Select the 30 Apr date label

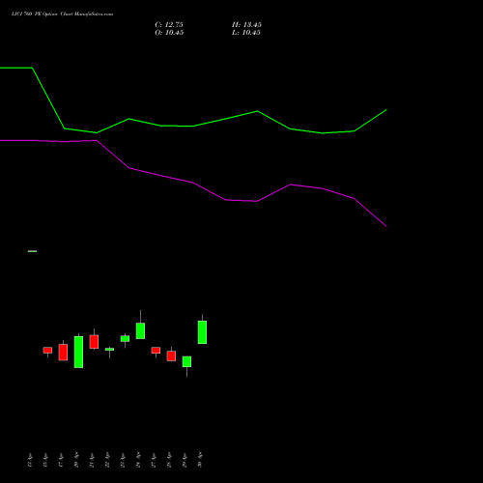point(200,460)
